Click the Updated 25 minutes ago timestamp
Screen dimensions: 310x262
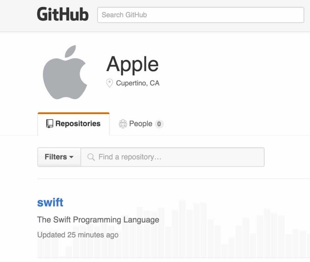click(78, 235)
